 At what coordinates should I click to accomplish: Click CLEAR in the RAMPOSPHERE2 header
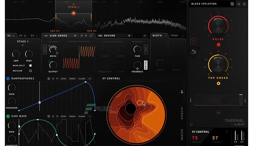click(x=82, y=79)
